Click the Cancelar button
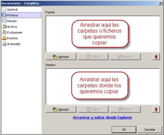This screenshot has height=135, width=164. [150, 130]
